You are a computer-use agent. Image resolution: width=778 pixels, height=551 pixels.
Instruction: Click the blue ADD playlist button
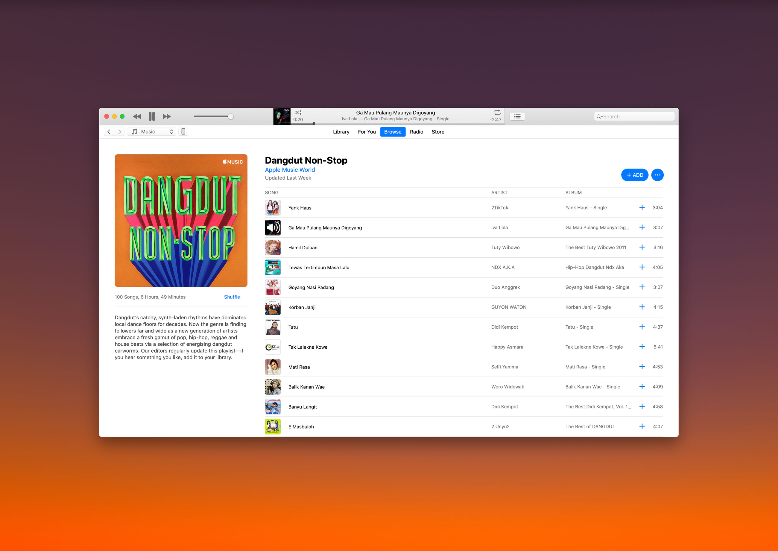point(634,175)
